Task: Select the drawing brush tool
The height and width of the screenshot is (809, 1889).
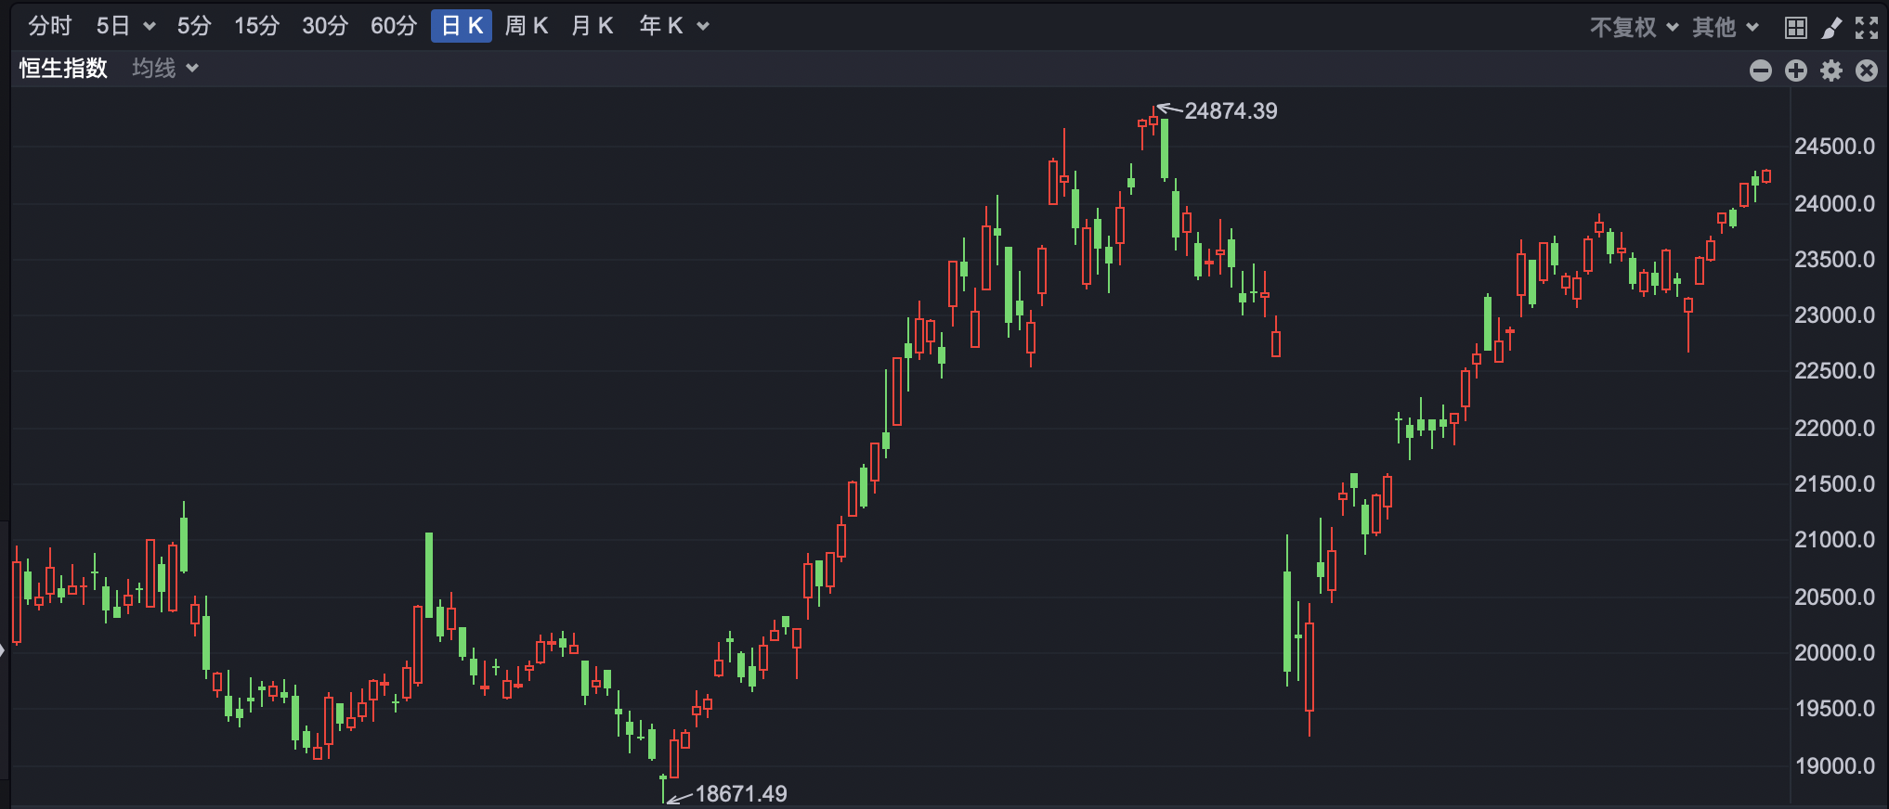Action: [1831, 28]
